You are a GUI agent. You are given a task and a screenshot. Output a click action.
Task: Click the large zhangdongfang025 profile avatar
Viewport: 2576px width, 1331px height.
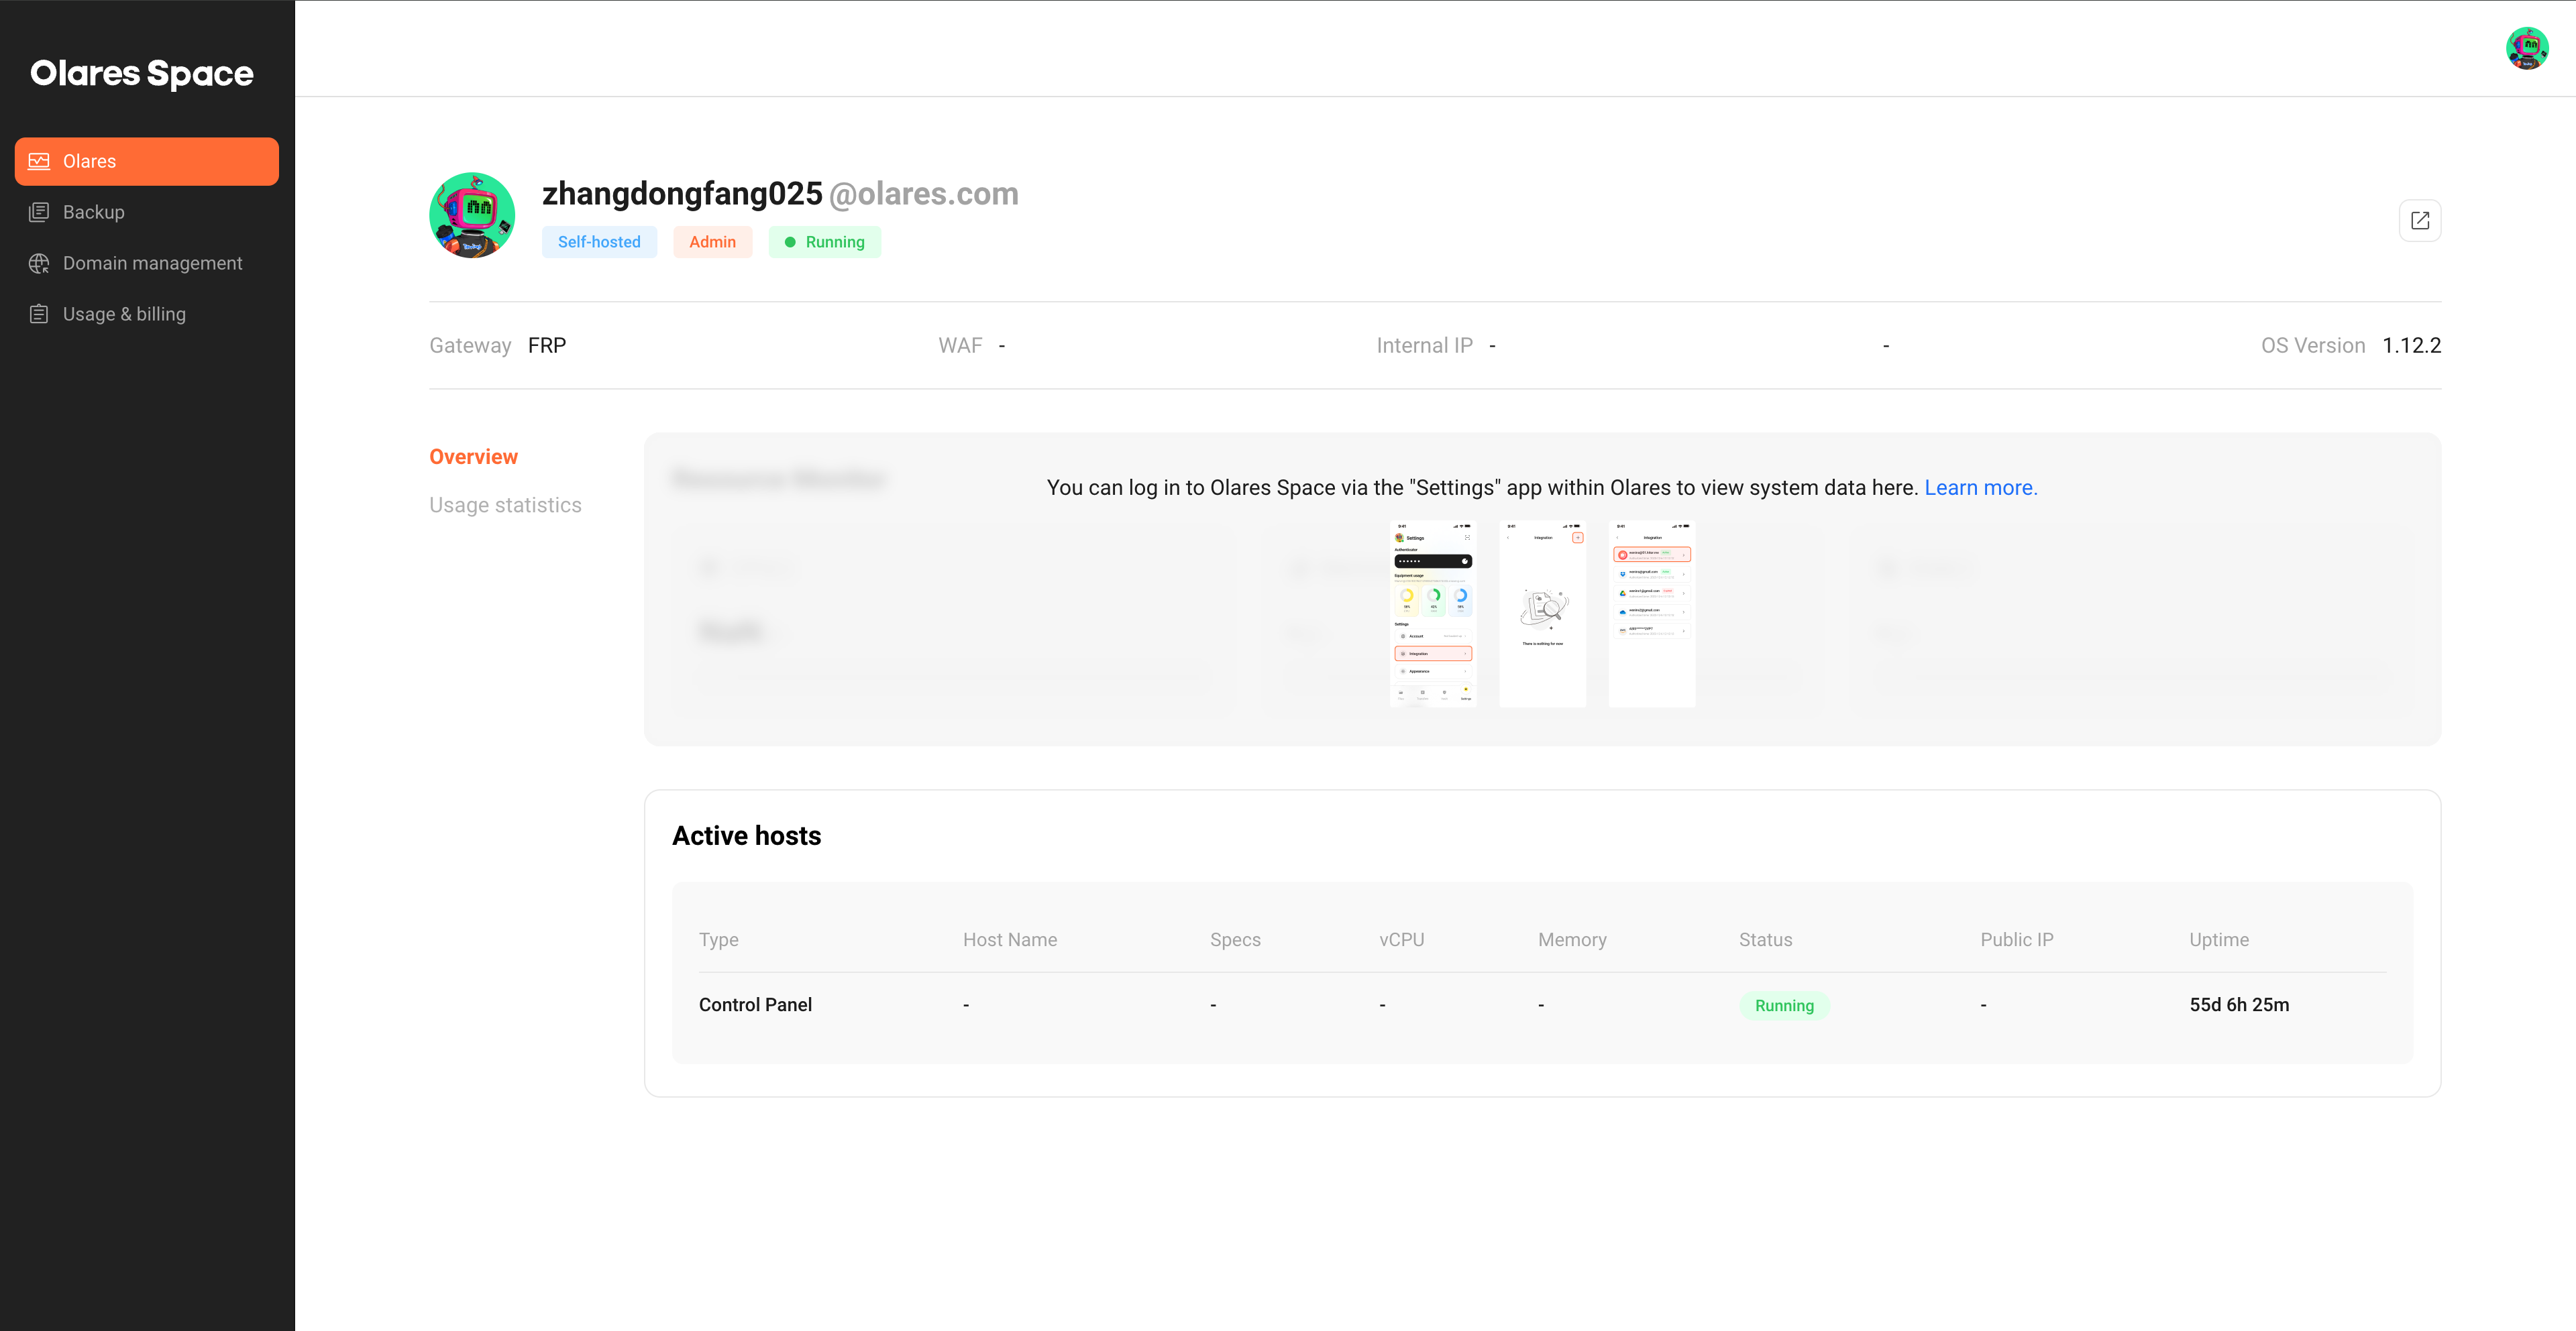(x=472, y=216)
